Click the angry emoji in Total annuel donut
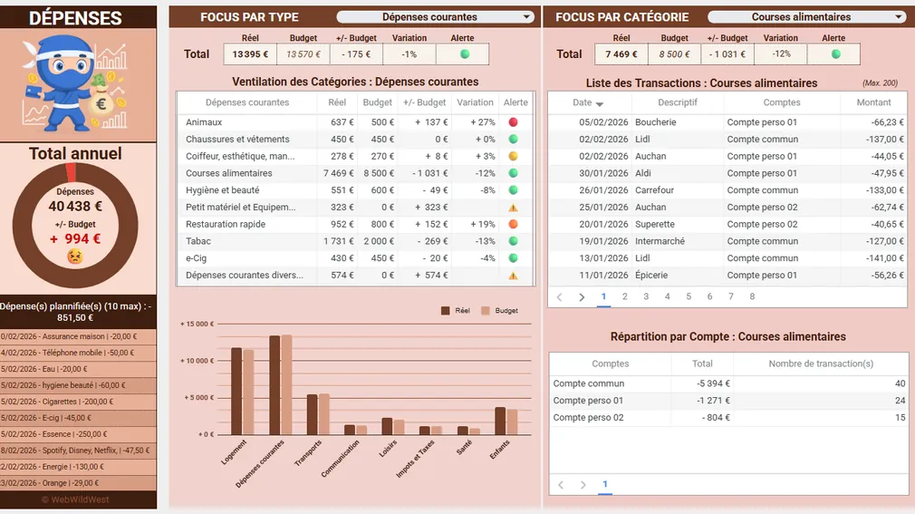Viewport: 915px width, 514px height. 74,257
